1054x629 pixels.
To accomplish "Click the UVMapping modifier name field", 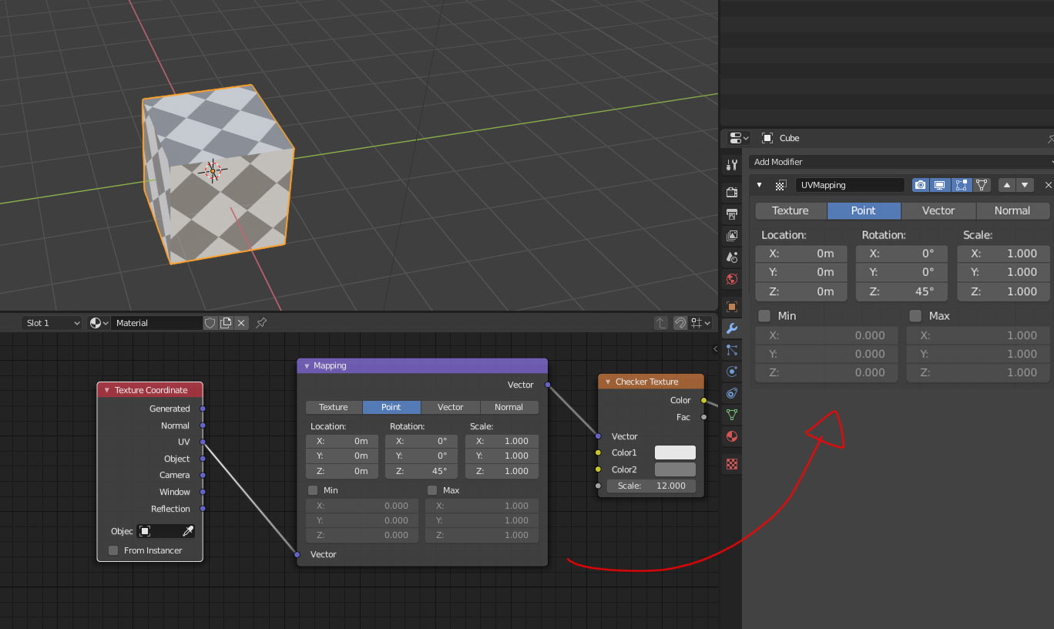I will pyautogui.click(x=850, y=185).
